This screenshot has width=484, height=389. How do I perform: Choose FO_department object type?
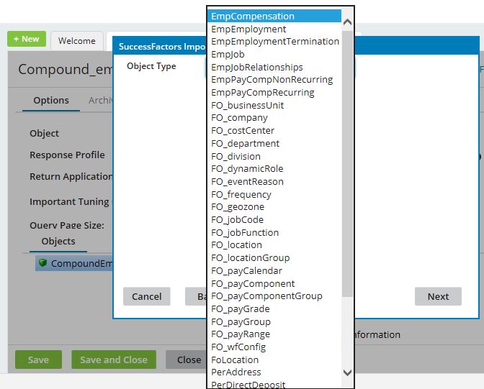[274, 143]
